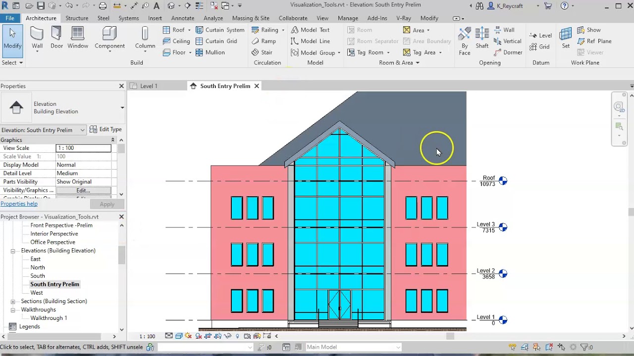
Task: Collapse the Elevations (Building Elevation) node
Action: [13, 251]
